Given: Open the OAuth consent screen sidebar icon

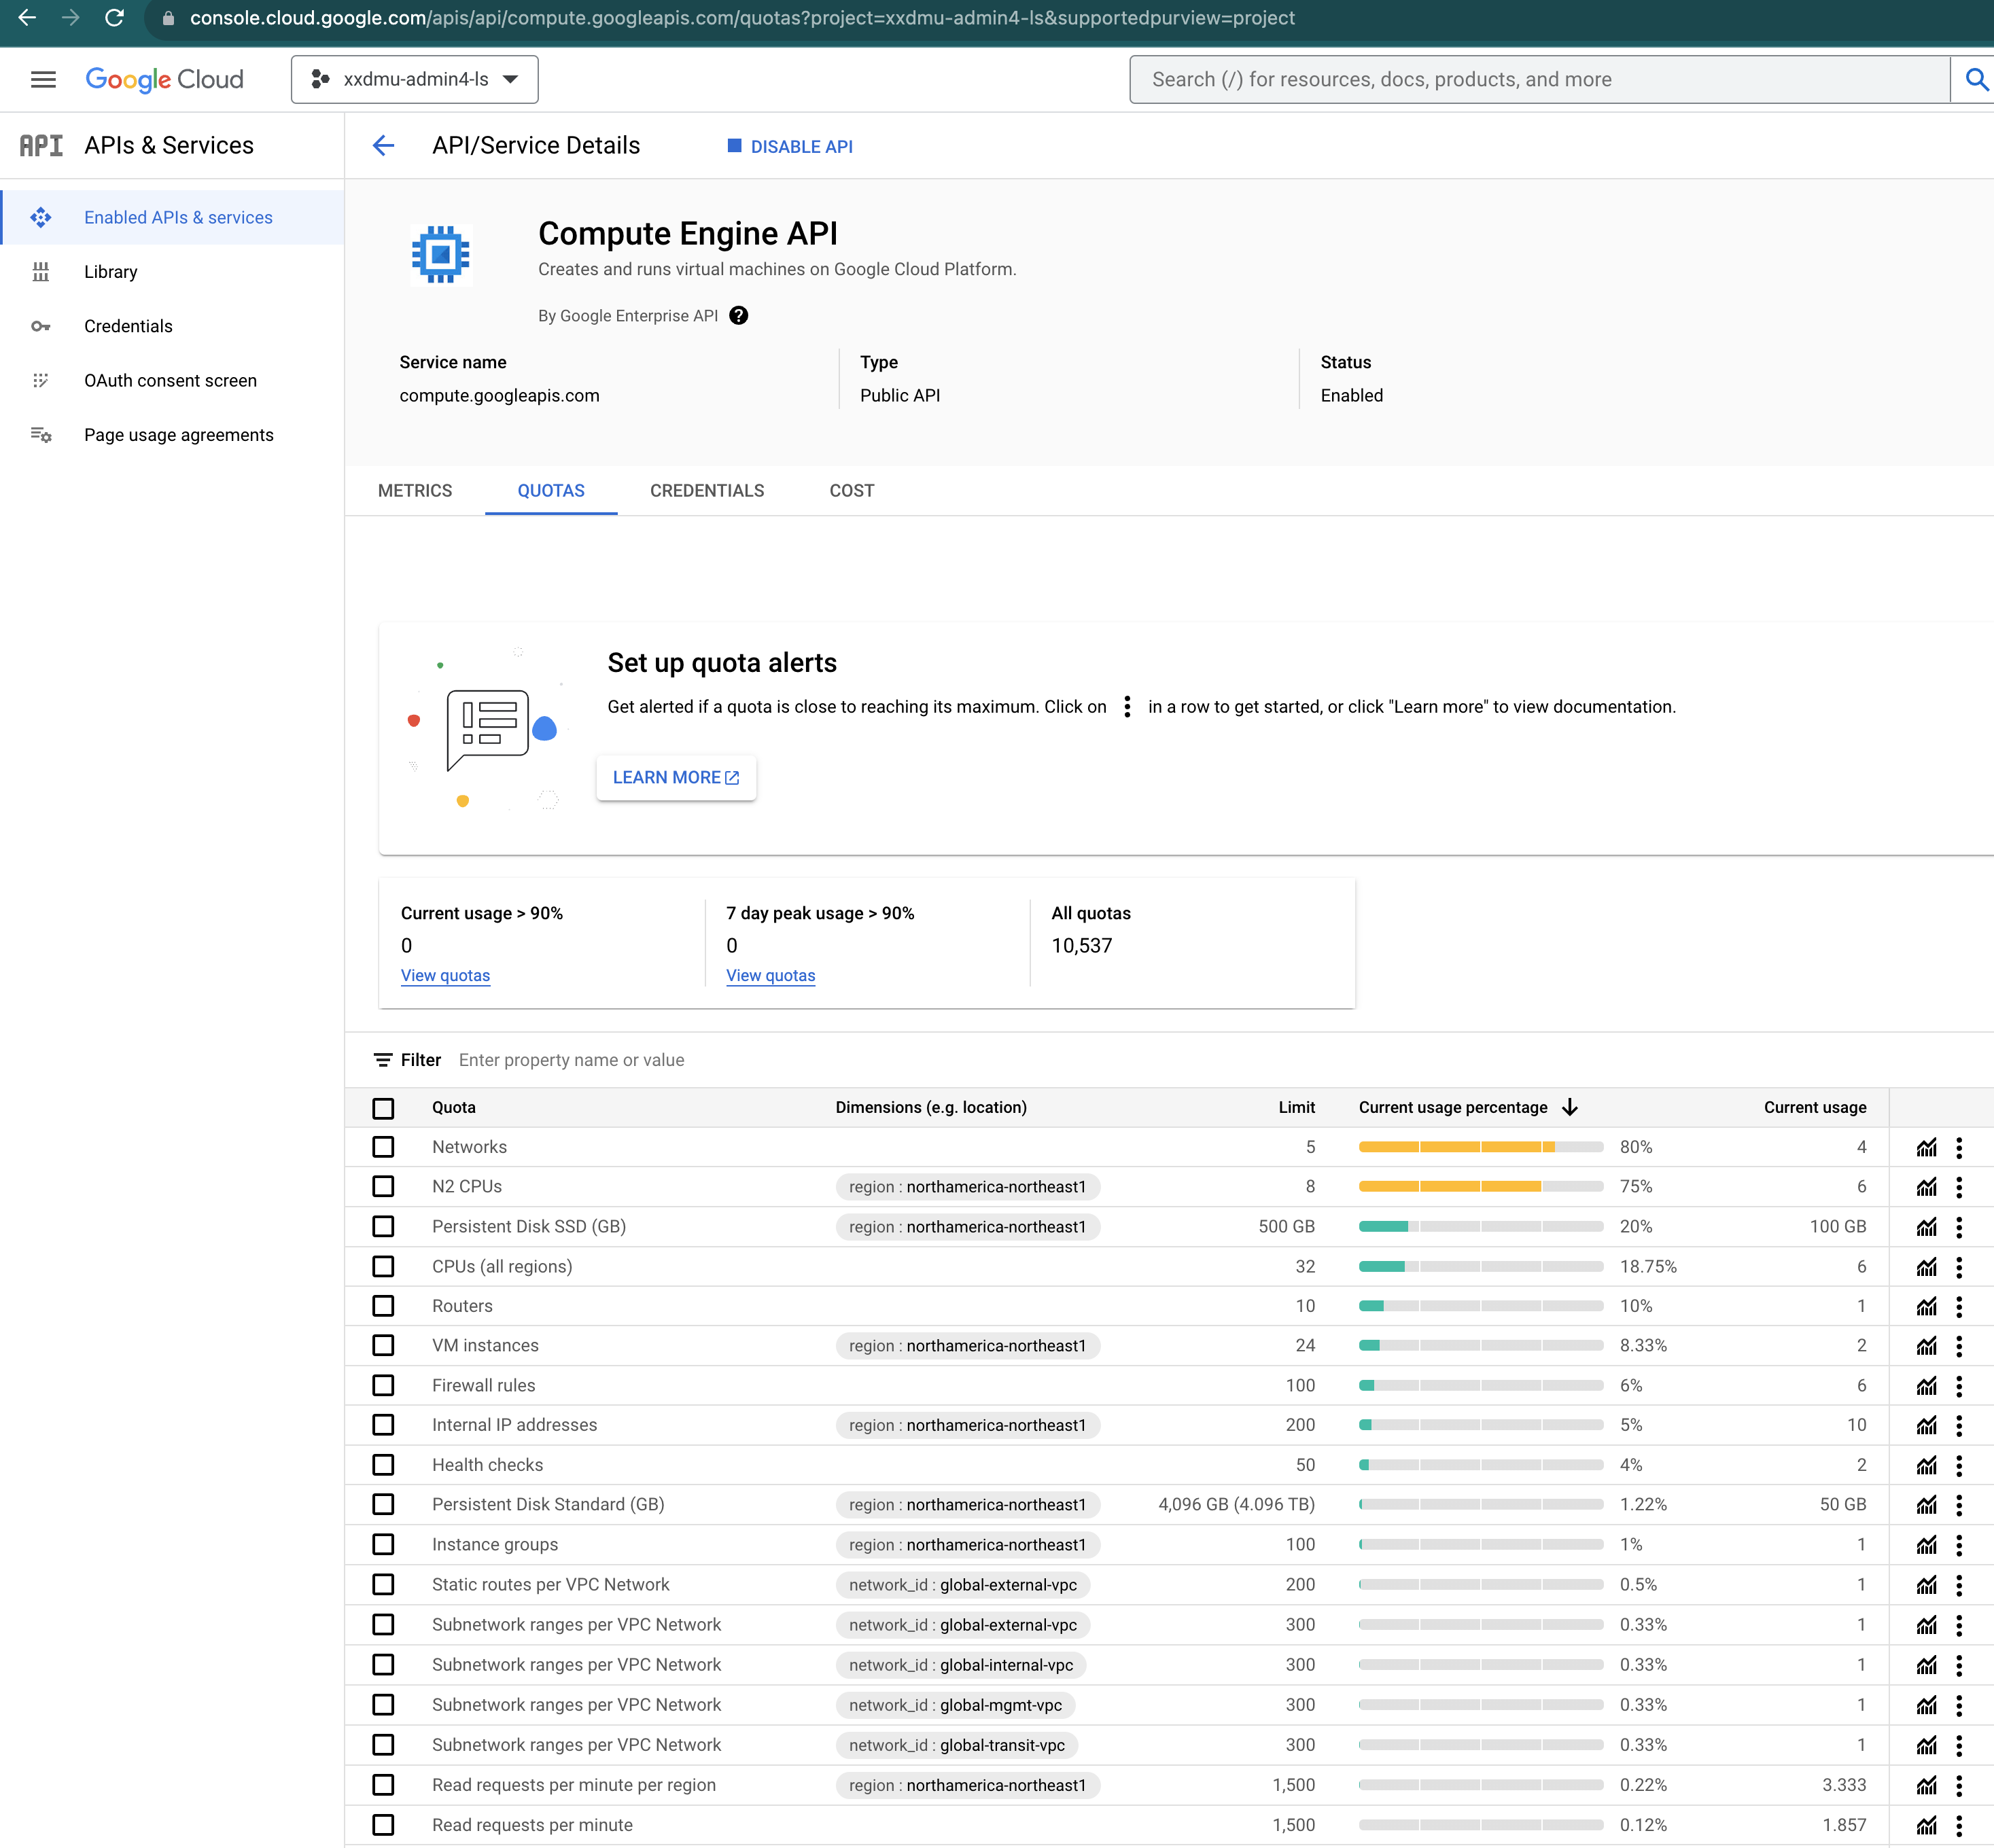Looking at the screenshot, I should click(x=41, y=380).
